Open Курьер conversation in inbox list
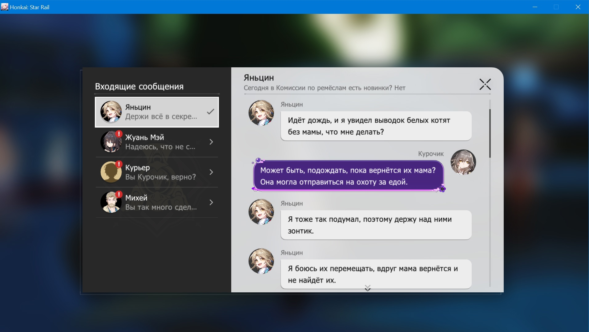Image resolution: width=589 pixels, height=332 pixels. pyautogui.click(x=157, y=172)
